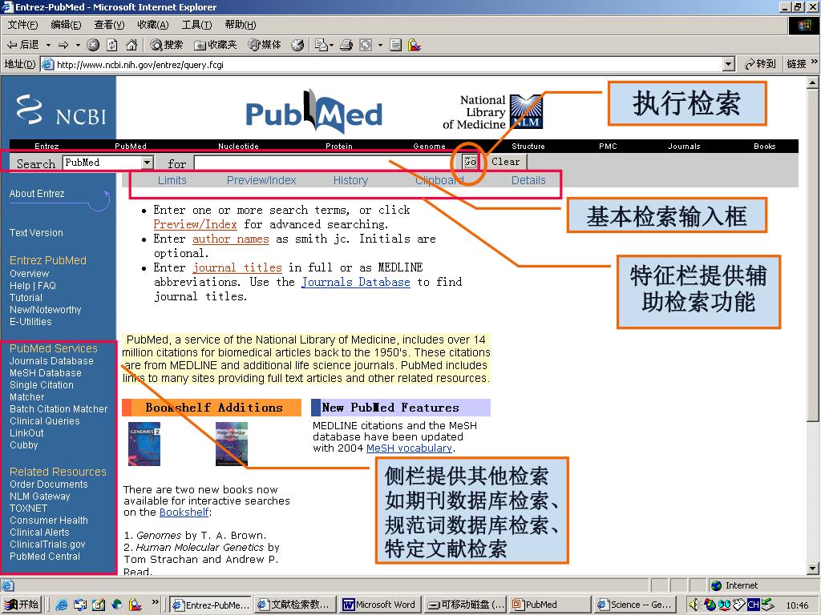
Task: Click the Genomes 2 book cover thumbnail
Action: coord(144,444)
